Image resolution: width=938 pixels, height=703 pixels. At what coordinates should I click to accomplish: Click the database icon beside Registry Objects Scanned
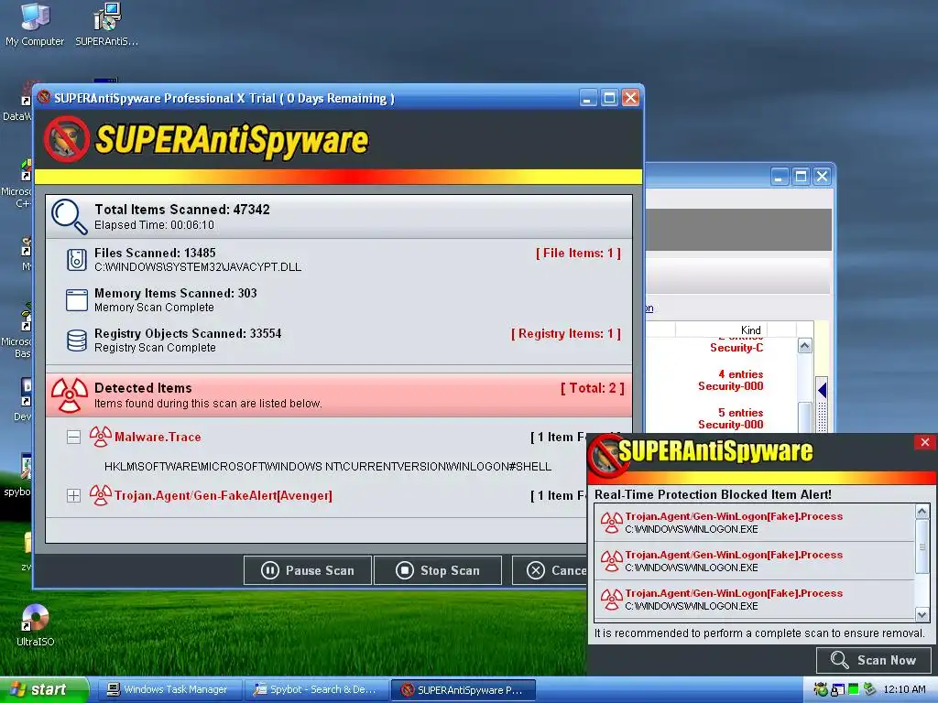coord(77,341)
